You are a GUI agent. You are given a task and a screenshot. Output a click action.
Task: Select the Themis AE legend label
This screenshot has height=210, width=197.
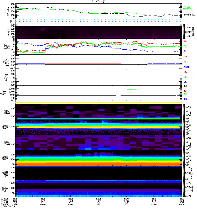tap(189, 15)
